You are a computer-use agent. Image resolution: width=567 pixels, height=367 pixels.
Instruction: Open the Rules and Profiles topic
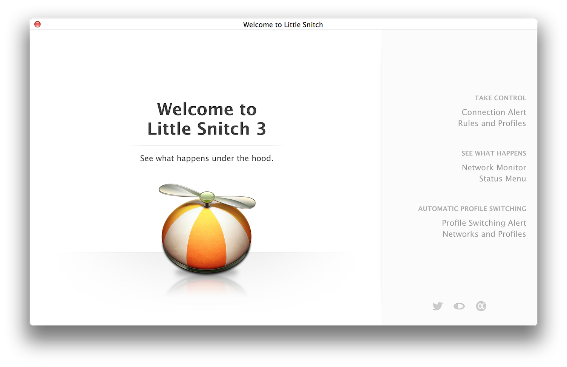click(x=492, y=123)
